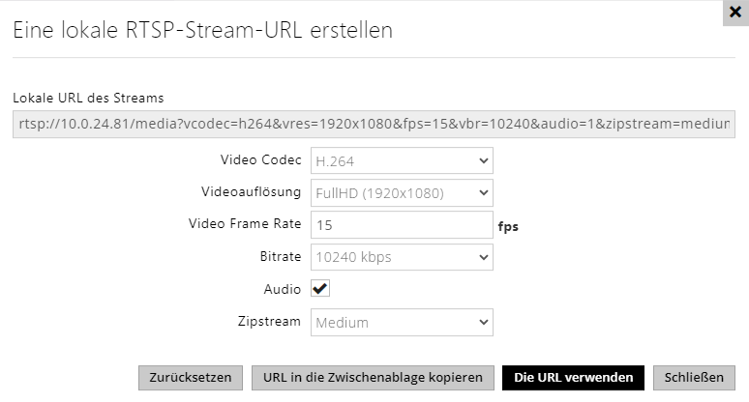Screen dimensions: 749x402
Task: Click URL in die Zwischenablage kopieren
Action: click(x=373, y=377)
